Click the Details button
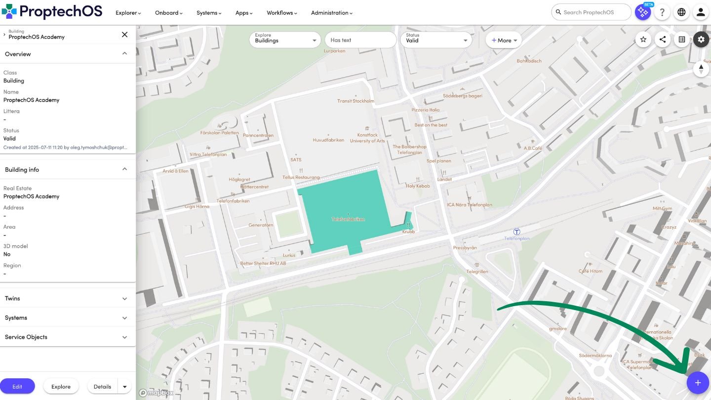 pos(102,387)
